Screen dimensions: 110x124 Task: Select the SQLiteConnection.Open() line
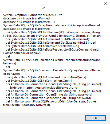pyautogui.click(x=39, y=81)
